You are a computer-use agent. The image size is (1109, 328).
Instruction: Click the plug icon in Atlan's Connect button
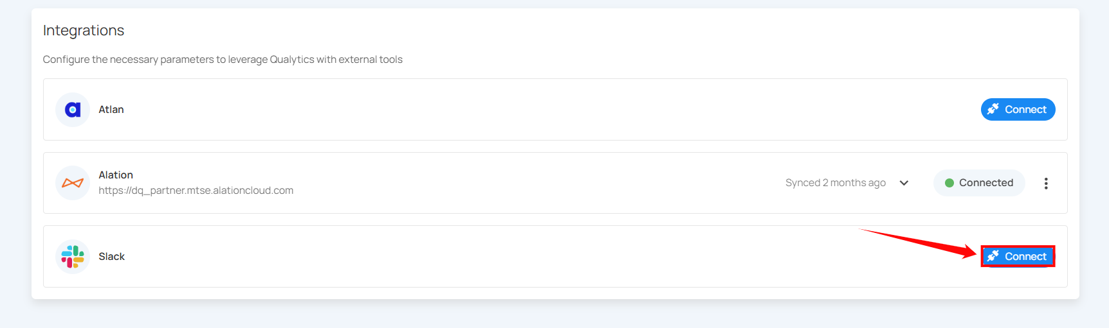[x=993, y=109]
